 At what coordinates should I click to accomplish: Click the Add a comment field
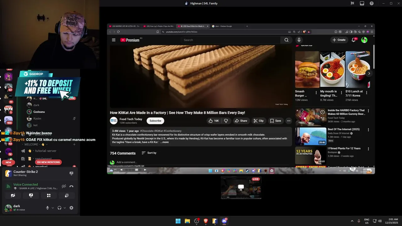127,162
